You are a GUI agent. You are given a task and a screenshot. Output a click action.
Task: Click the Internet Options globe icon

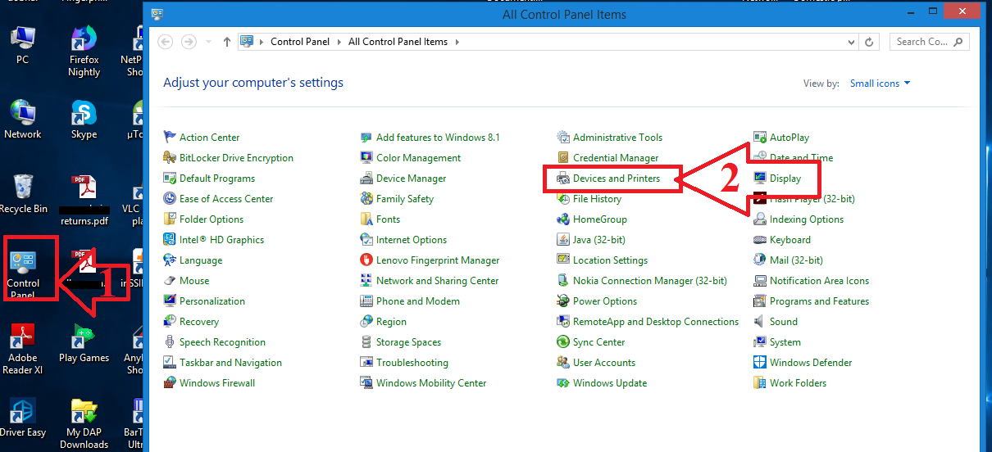pyautogui.click(x=366, y=240)
